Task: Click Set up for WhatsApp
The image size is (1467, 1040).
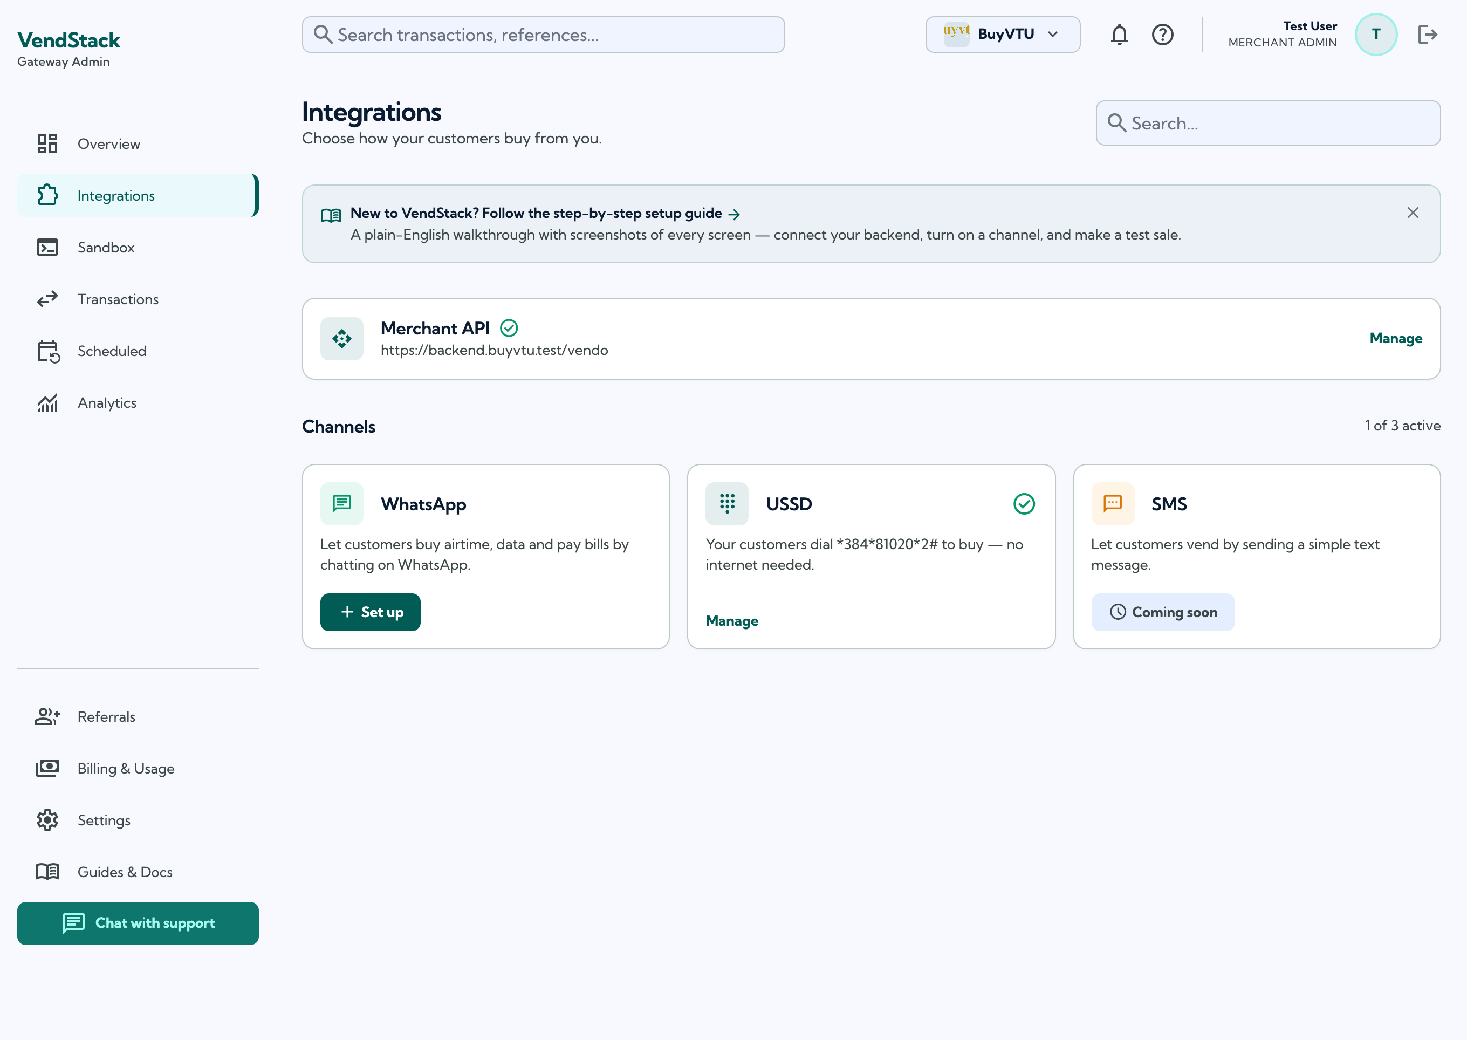Action: (x=370, y=612)
